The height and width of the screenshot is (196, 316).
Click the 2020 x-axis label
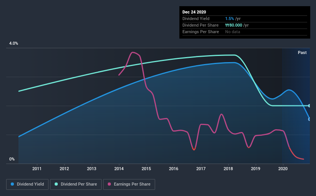point(283,169)
